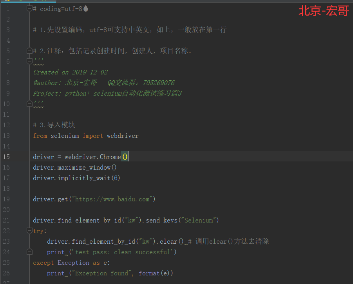
Task: Click 'Created on 2019-12-02' docstring line
Action: point(71,72)
